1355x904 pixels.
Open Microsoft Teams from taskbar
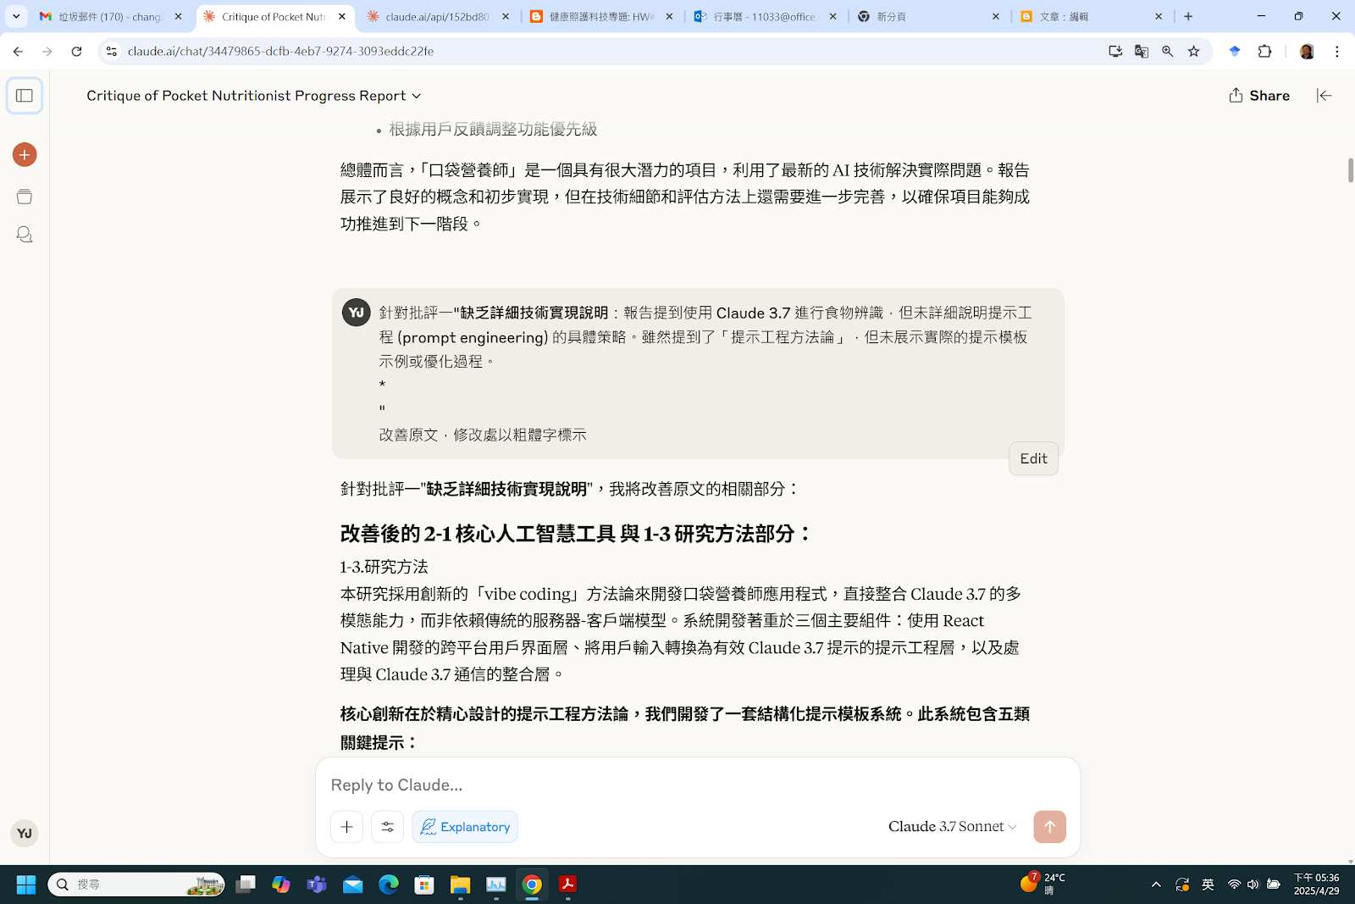point(317,885)
